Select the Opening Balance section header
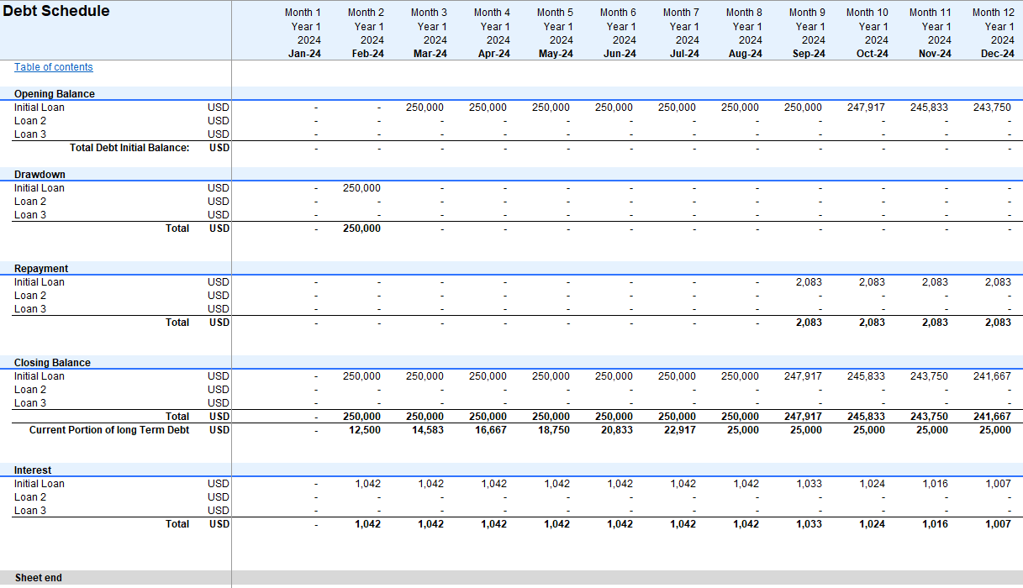This screenshot has width=1023, height=588. pyautogui.click(x=55, y=94)
